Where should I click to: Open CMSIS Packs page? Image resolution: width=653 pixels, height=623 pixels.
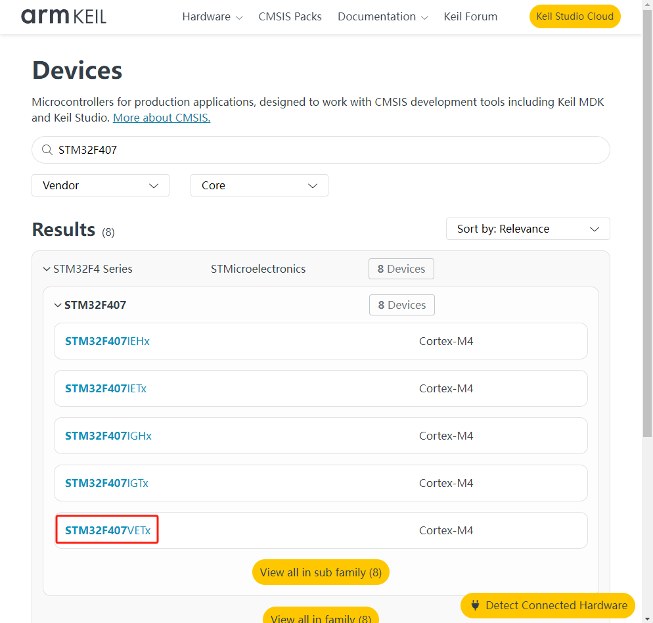point(290,16)
